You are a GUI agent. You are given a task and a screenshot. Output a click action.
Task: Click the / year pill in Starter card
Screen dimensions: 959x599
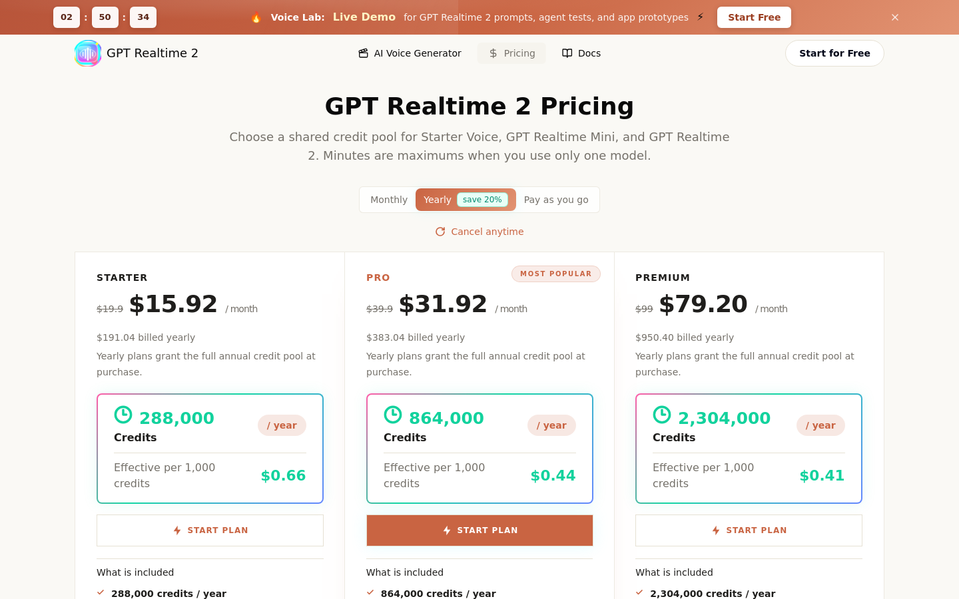pyautogui.click(x=282, y=425)
